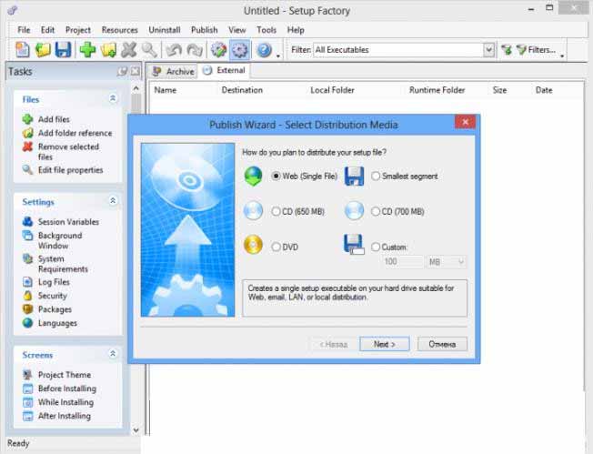Open After Installing screens
593x454 pixels.
65,416
